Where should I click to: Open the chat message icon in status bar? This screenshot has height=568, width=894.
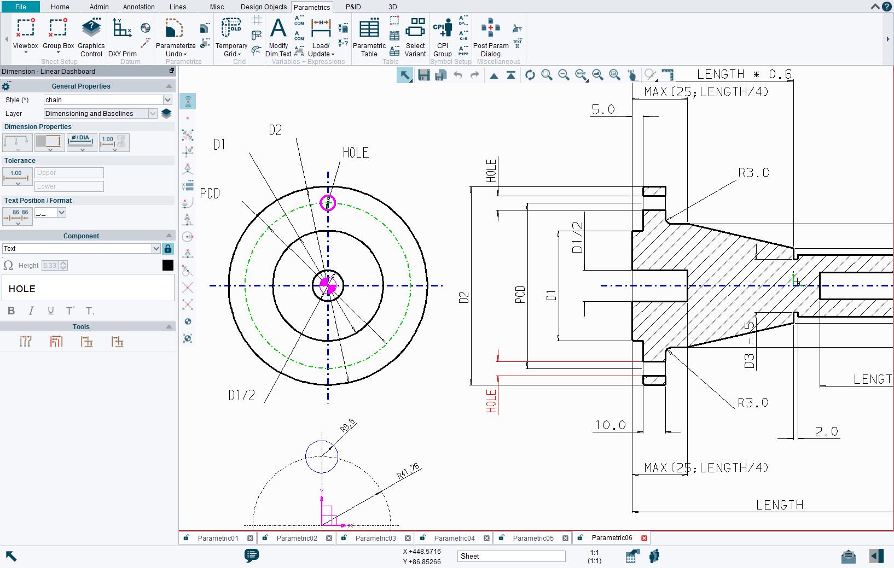[252, 556]
